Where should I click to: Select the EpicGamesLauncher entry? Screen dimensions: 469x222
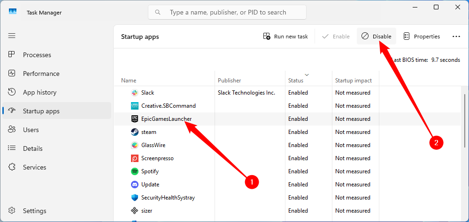pos(166,119)
